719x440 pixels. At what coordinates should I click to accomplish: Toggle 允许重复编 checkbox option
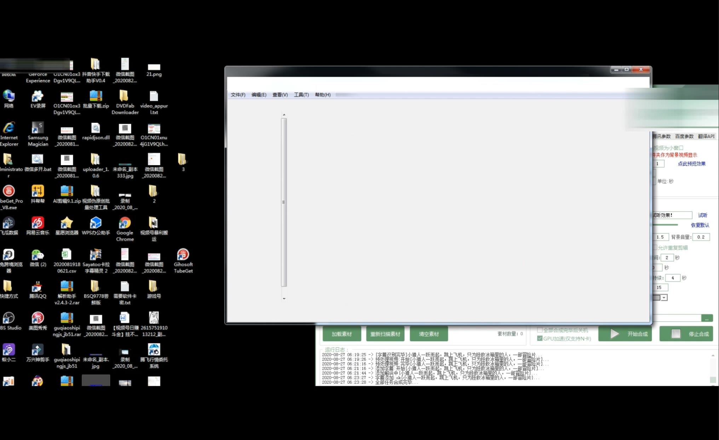pyautogui.click(x=655, y=247)
